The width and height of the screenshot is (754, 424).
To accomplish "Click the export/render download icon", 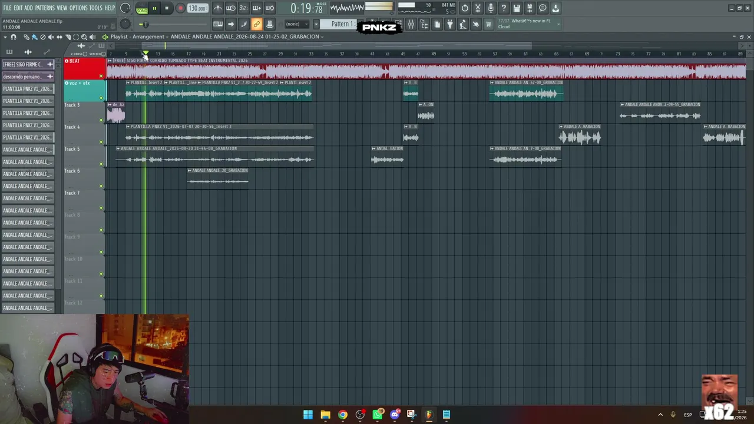I will (x=555, y=8).
